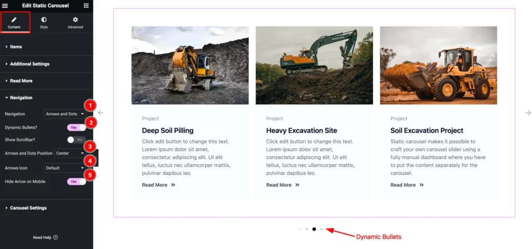Image resolution: width=532 pixels, height=249 pixels.
Task: Click double chevron beside Deep Soil Pilling Read More
Action: click(x=174, y=185)
